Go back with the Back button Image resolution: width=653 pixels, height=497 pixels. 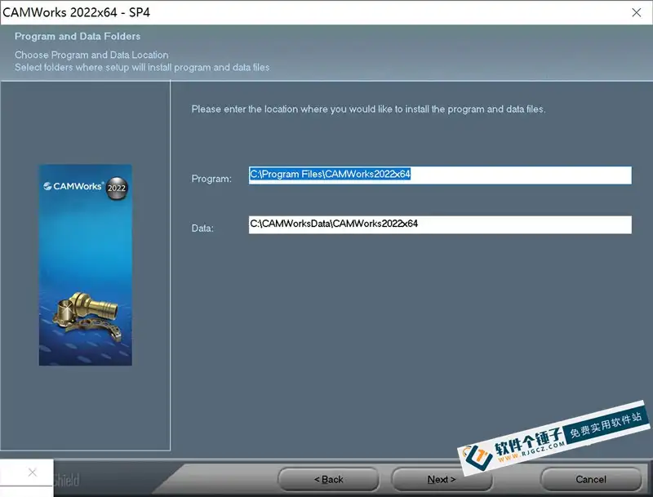click(329, 480)
